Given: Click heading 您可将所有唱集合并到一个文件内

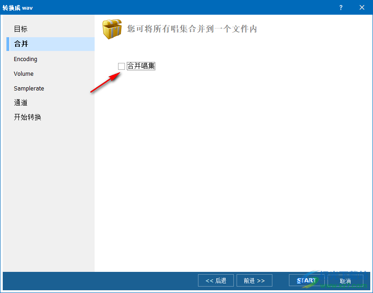Looking at the screenshot, I should coord(192,29).
